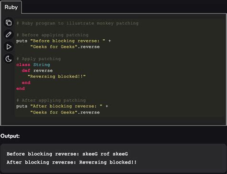Select the Ruby tab
The image size is (227, 174).
[x=11, y=7]
